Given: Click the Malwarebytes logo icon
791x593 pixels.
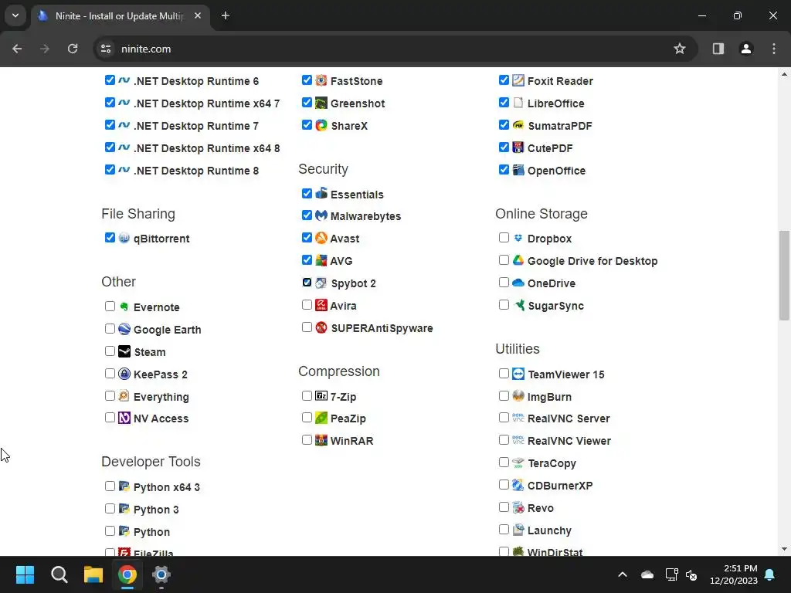Looking at the screenshot, I should [321, 216].
